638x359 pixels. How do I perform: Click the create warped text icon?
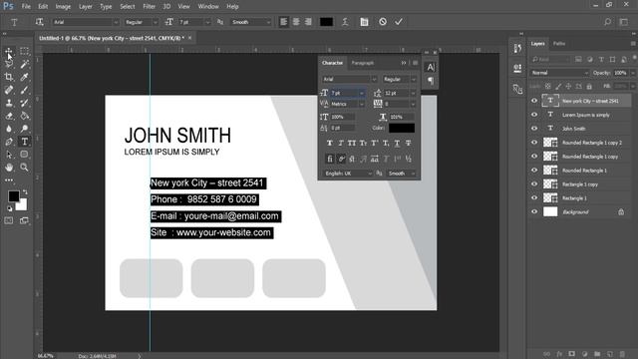tap(345, 22)
